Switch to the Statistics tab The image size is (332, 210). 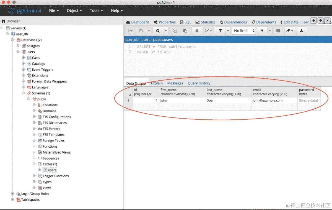tap(205, 22)
